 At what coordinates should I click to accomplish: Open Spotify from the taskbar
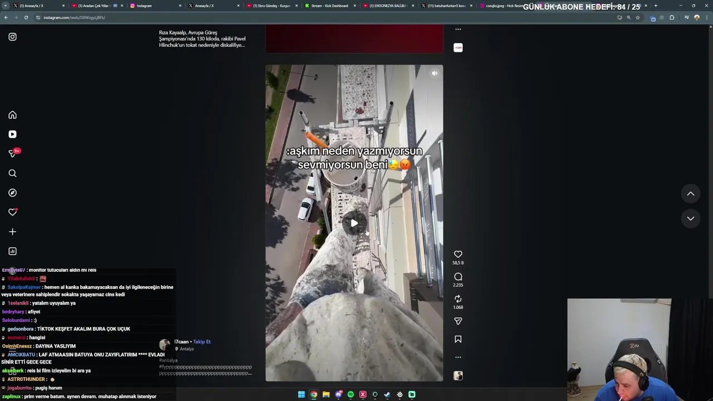coord(350,394)
